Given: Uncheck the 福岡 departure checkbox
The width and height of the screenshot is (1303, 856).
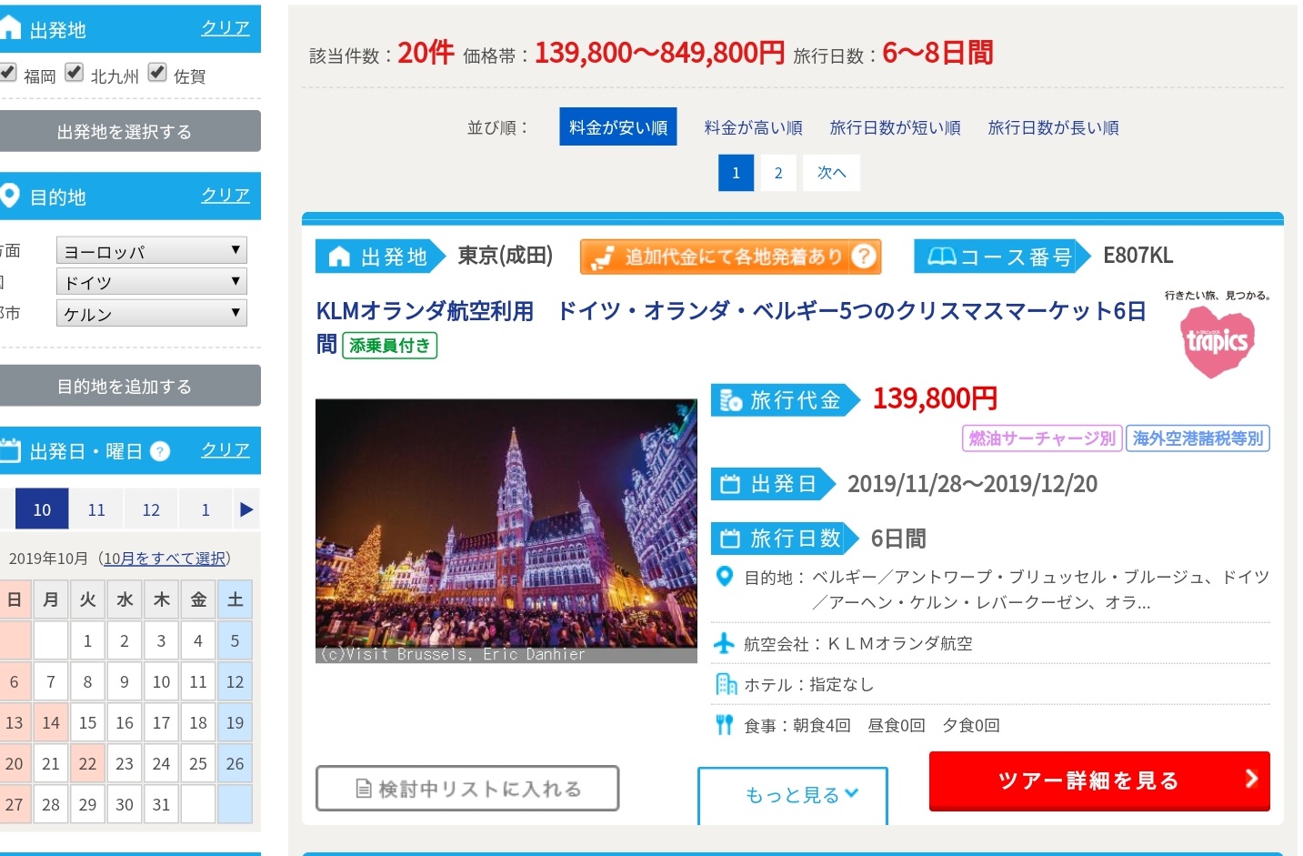Looking at the screenshot, I should pos(8,73).
